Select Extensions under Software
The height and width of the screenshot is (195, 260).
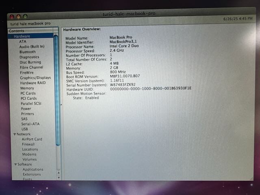tap(32, 174)
